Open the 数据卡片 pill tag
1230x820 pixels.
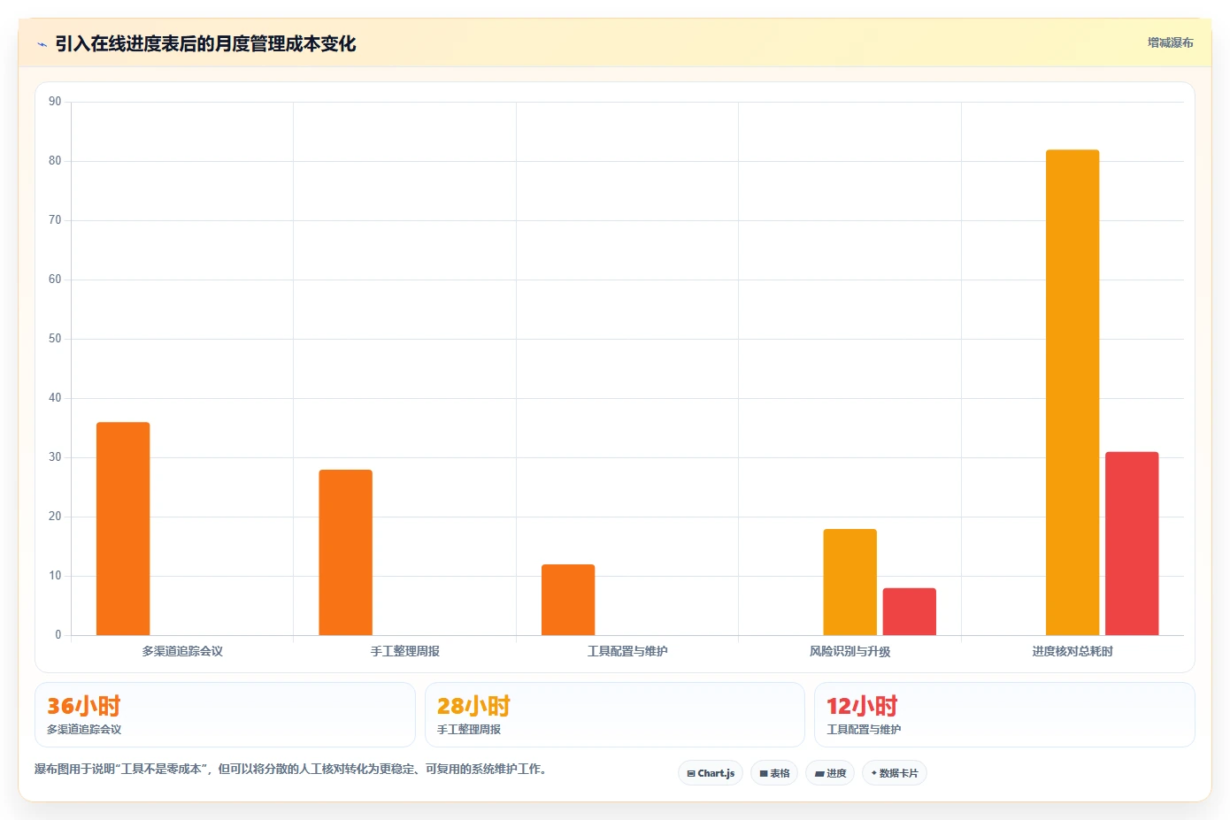[895, 773]
